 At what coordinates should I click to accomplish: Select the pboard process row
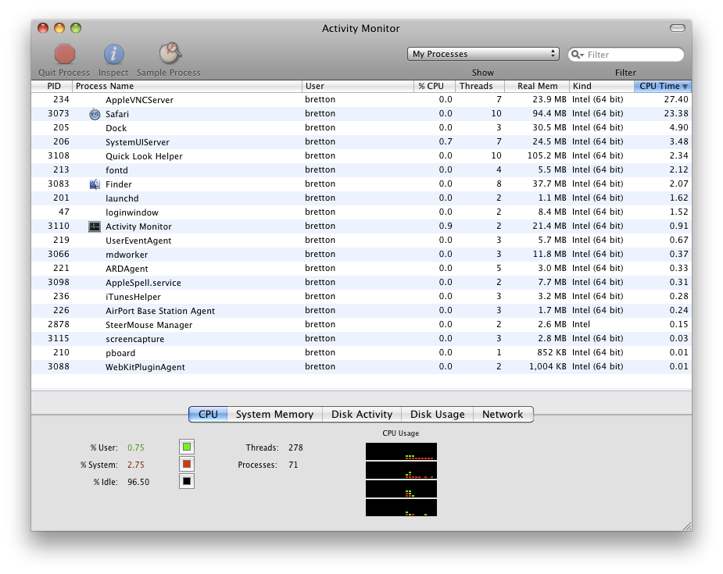click(361, 353)
